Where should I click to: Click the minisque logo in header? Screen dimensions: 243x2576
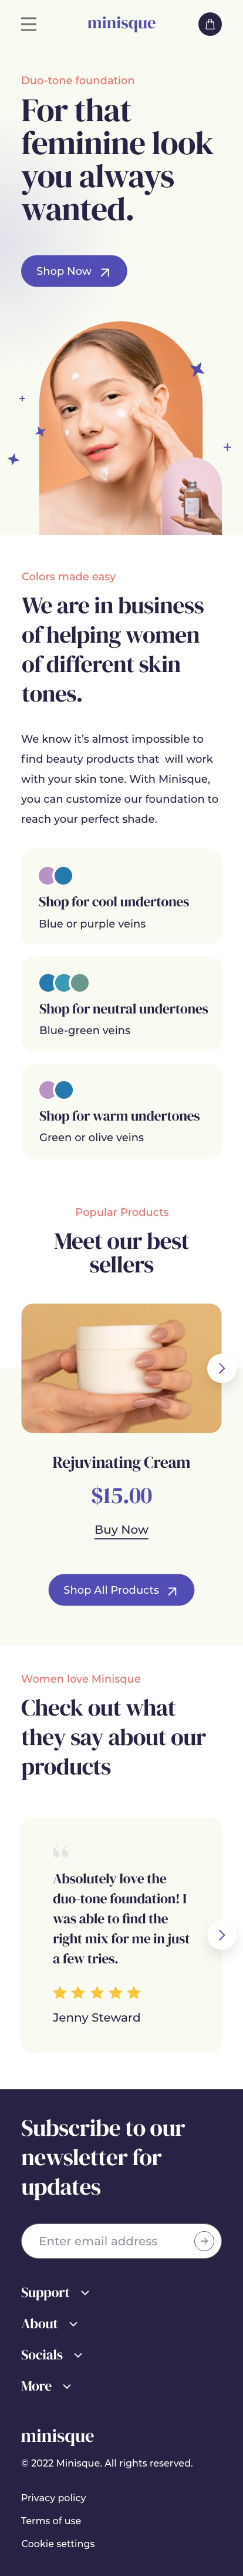click(x=122, y=23)
